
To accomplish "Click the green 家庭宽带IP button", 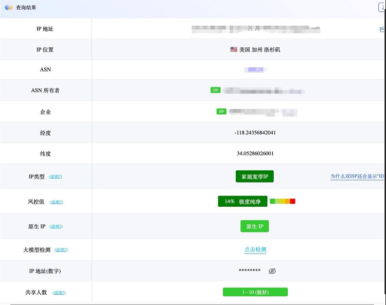I will coord(258,177).
